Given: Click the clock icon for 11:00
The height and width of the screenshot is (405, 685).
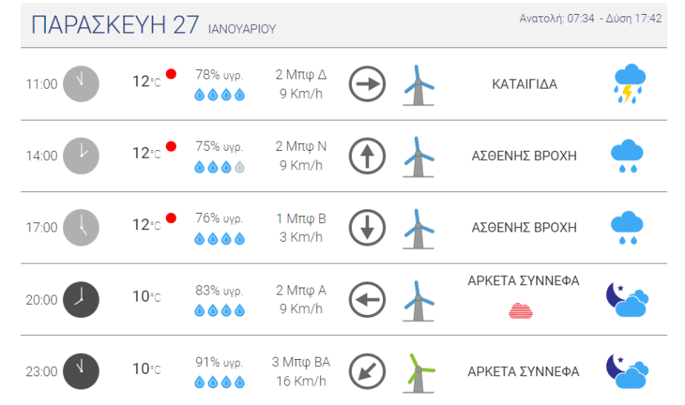Looking at the screenshot, I should [81, 84].
